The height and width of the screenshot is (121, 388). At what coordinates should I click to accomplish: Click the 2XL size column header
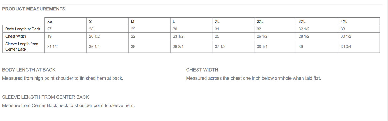coord(260,22)
